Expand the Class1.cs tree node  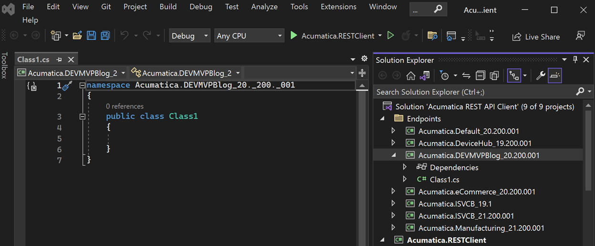(405, 179)
